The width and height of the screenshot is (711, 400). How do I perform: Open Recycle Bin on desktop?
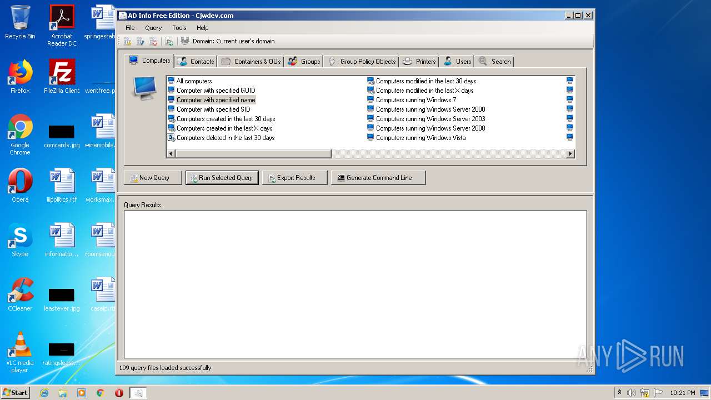click(20, 22)
